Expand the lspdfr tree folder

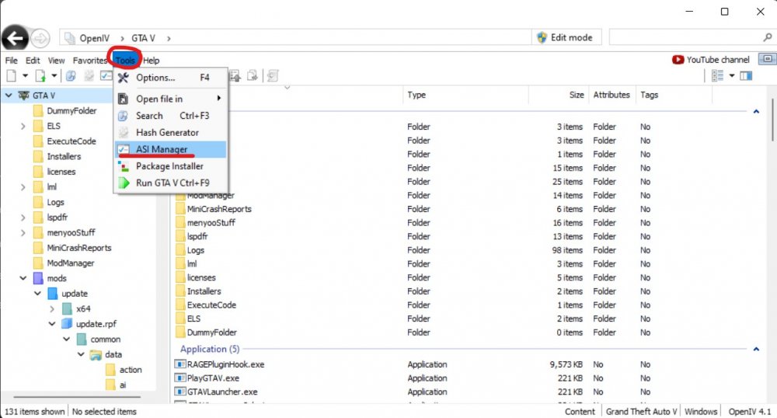coord(23,218)
